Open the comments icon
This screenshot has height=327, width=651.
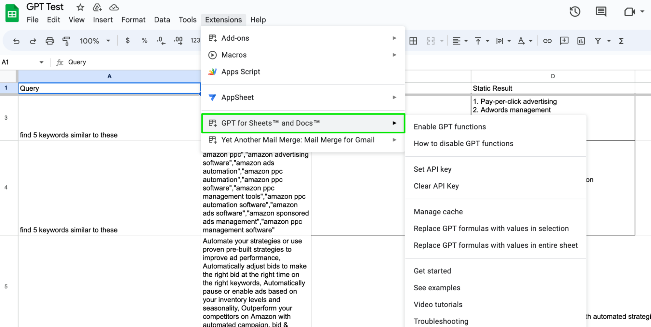point(601,12)
